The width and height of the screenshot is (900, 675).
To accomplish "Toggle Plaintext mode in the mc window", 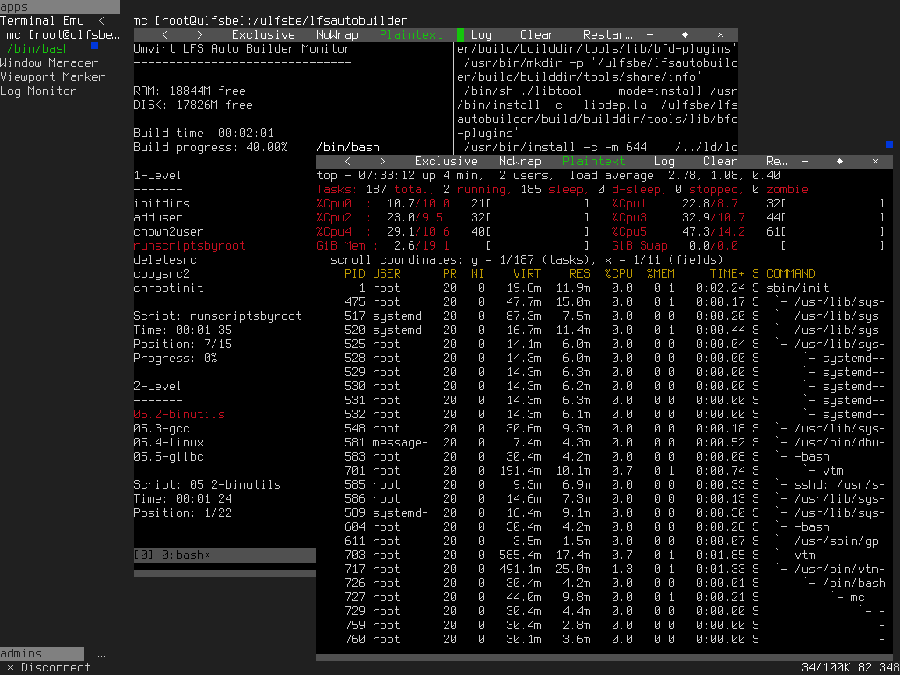I will coord(410,35).
